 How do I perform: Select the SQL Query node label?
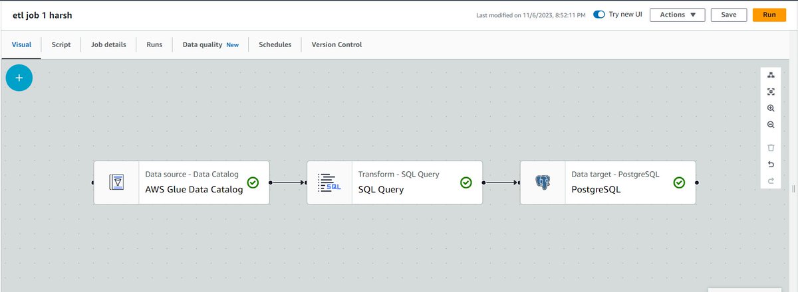coord(381,190)
